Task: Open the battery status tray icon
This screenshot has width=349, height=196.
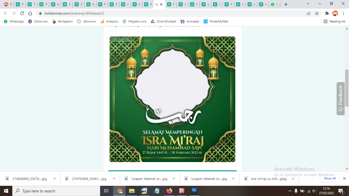Action: [x=302, y=191]
